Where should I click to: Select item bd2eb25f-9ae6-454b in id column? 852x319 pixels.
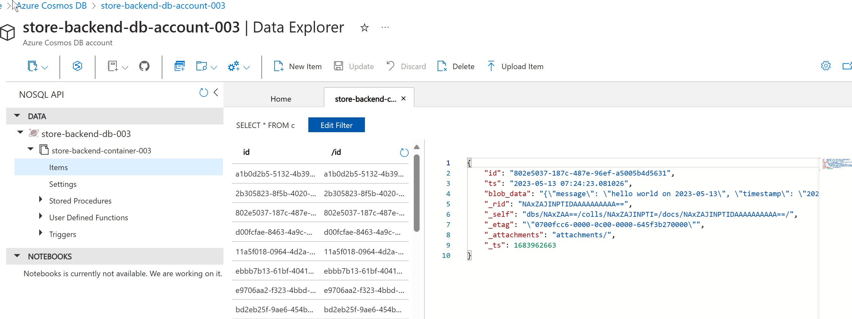(274, 309)
